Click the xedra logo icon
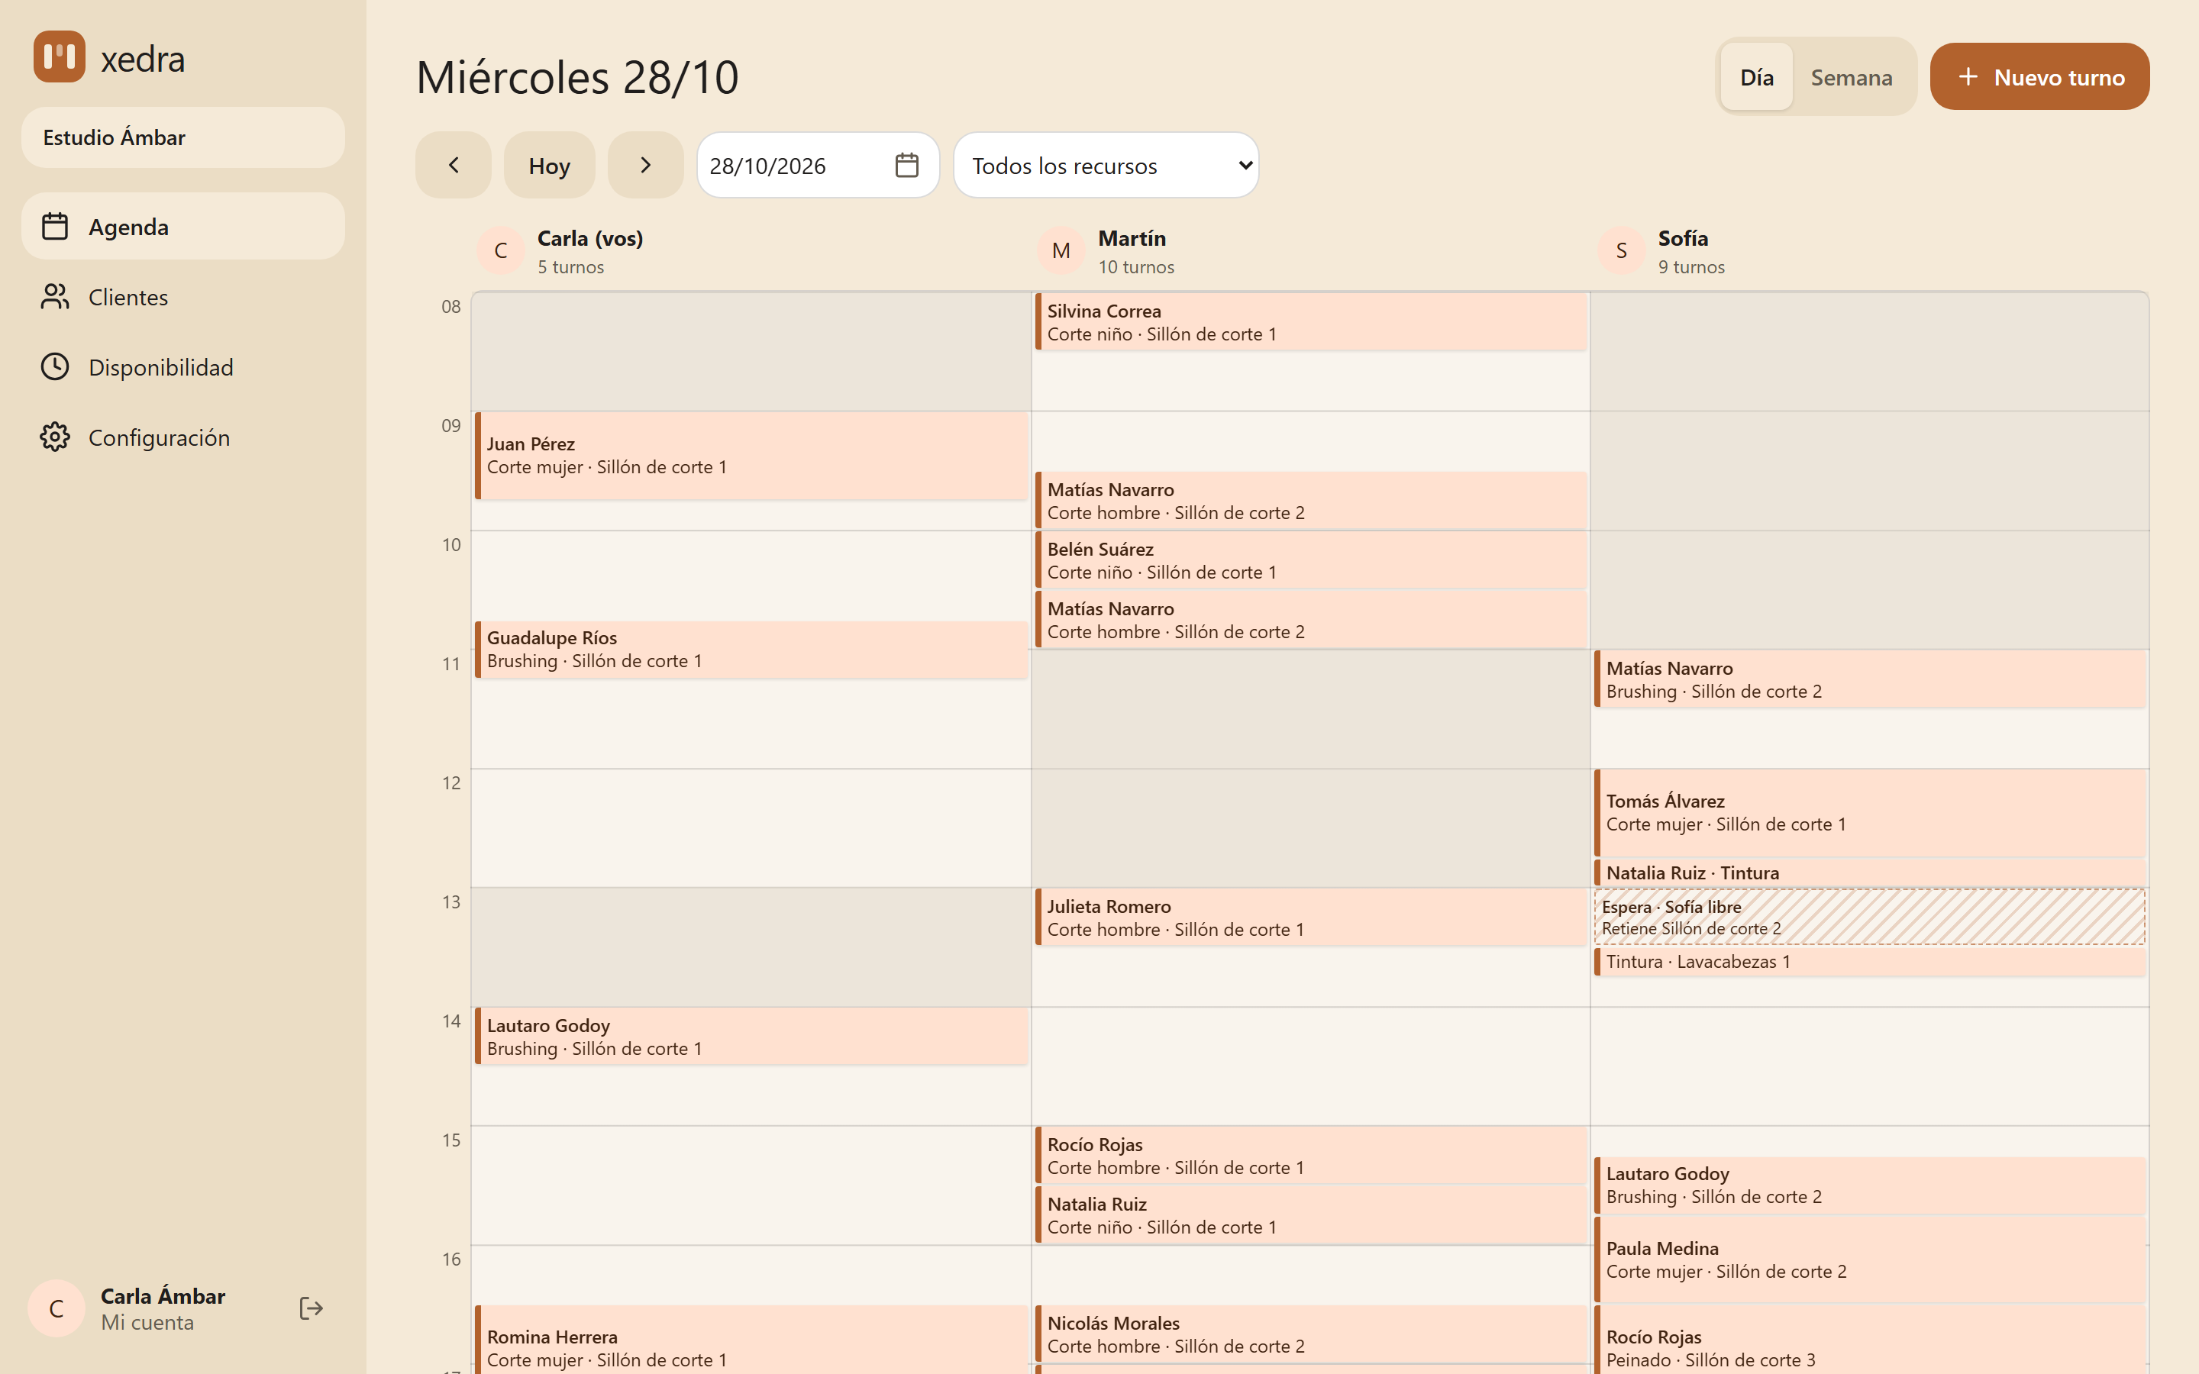Screen dimensions: 2199x1374 tap(59, 57)
